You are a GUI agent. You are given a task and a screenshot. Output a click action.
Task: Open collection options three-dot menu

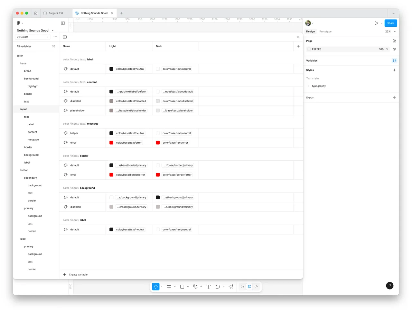point(55,37)
